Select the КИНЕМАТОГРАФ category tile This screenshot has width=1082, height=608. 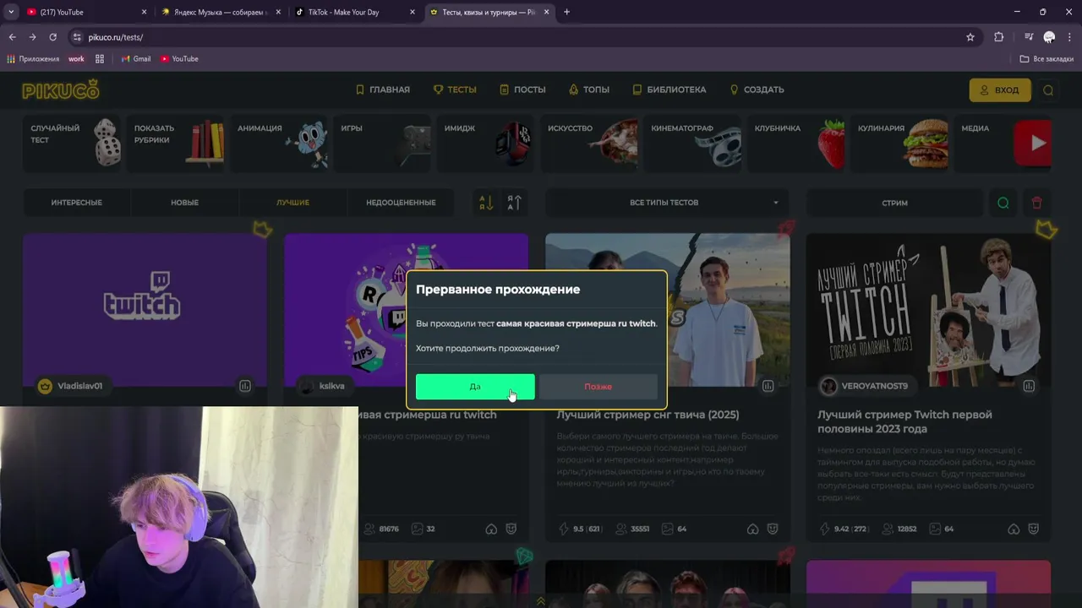click(x=694, y=143)
